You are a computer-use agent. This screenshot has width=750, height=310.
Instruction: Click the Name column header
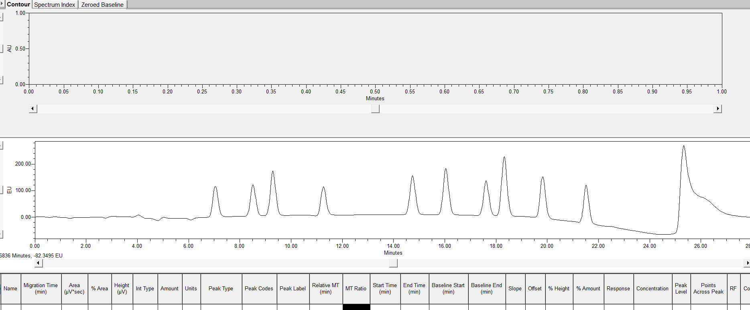click(x=10, y=288)
